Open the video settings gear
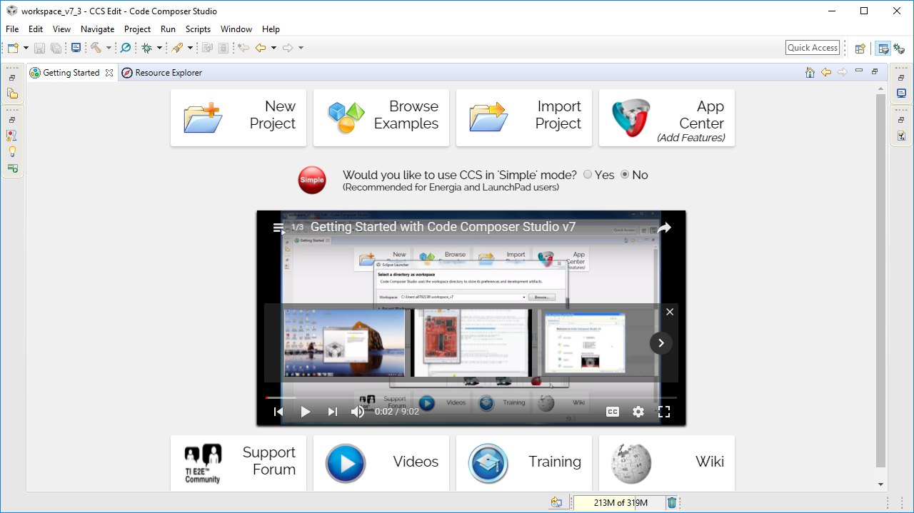Screen dimensions: 914x513 point(638,412)
